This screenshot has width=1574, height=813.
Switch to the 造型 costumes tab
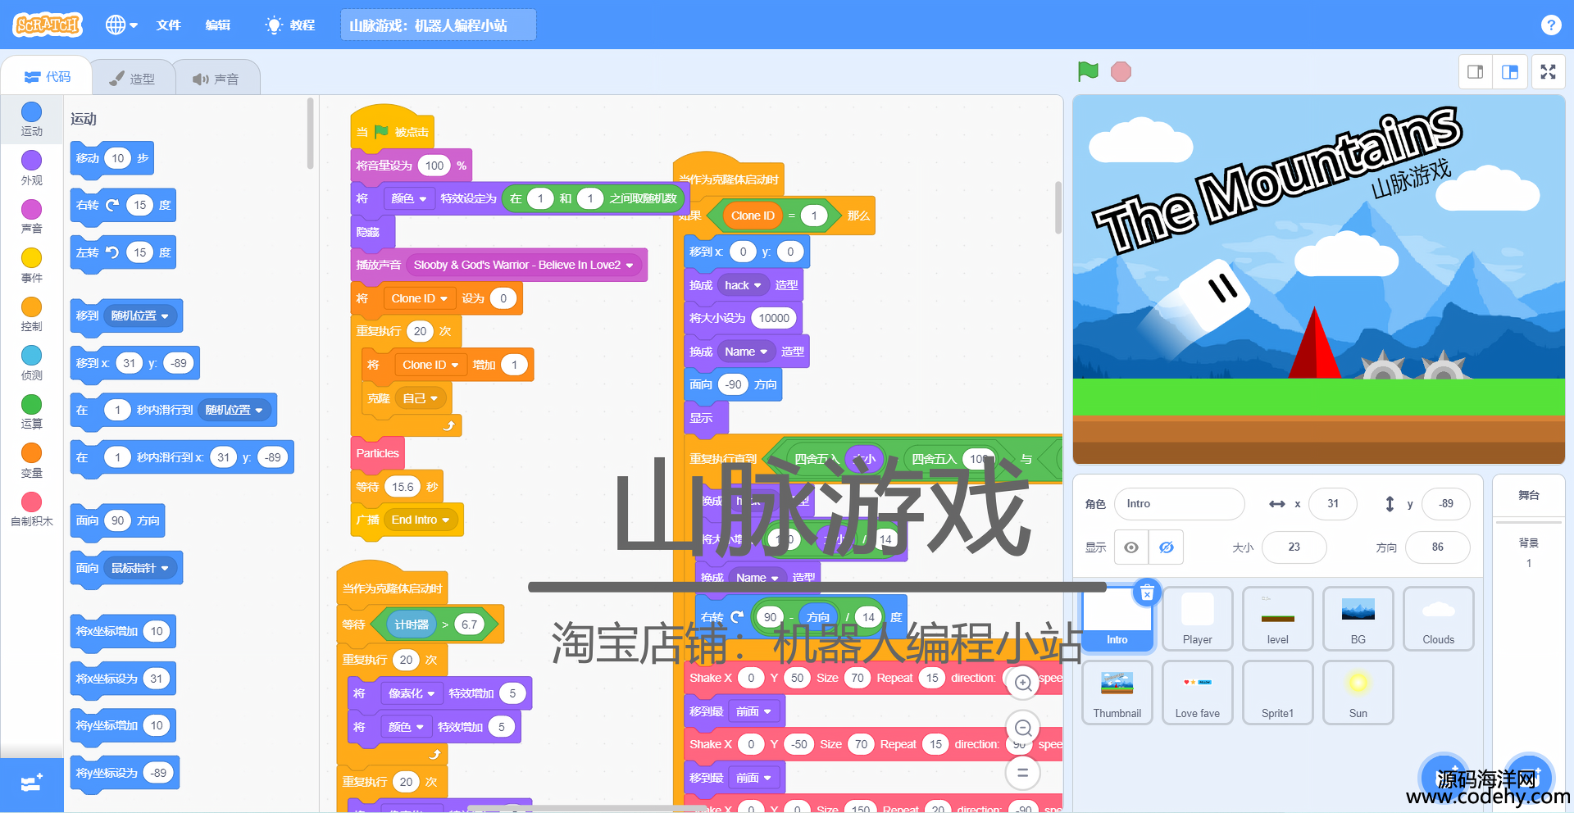(132, 79)
